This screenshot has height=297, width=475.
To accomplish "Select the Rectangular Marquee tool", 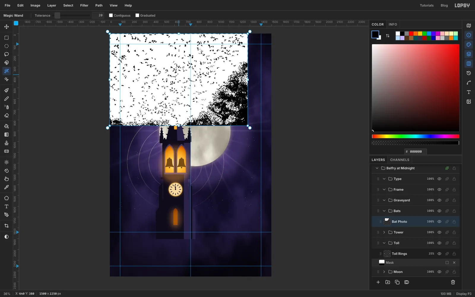I will coord(7,38).
